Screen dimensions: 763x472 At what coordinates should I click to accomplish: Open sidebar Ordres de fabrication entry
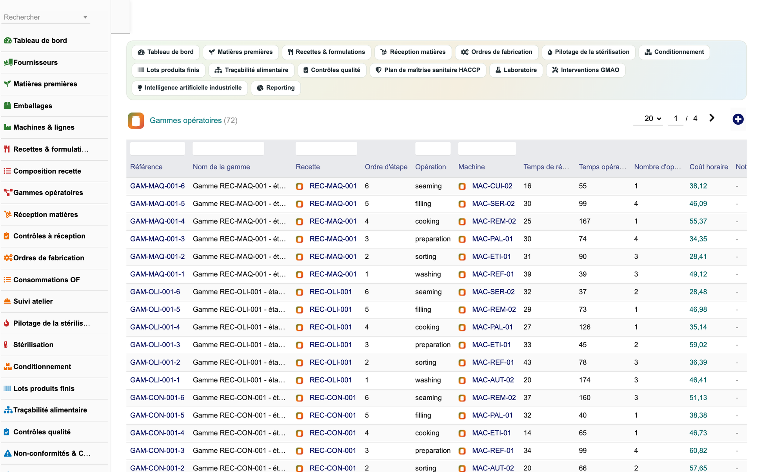point(44,258)
